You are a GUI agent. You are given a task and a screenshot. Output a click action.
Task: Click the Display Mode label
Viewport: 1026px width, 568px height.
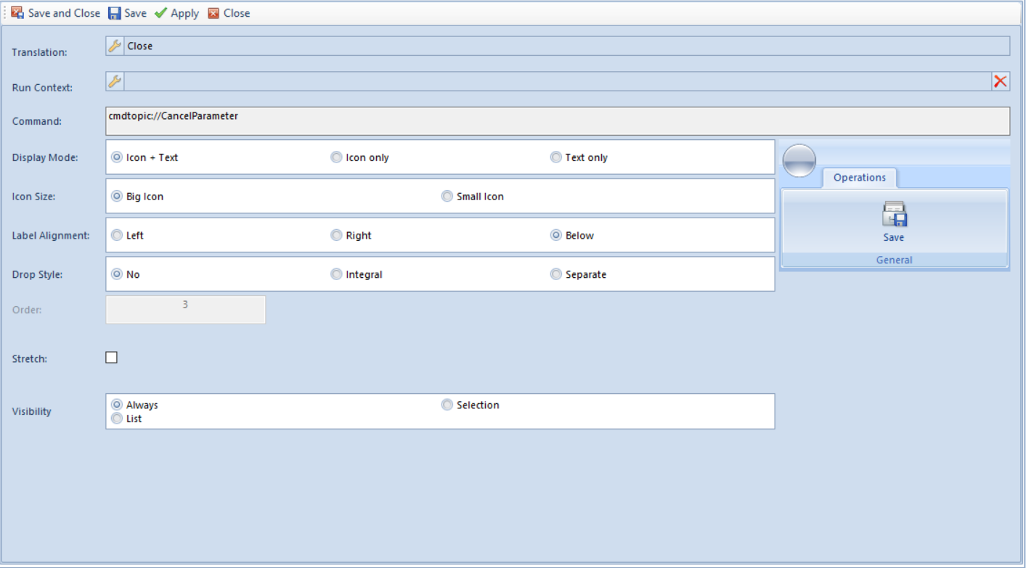(45, 157)
